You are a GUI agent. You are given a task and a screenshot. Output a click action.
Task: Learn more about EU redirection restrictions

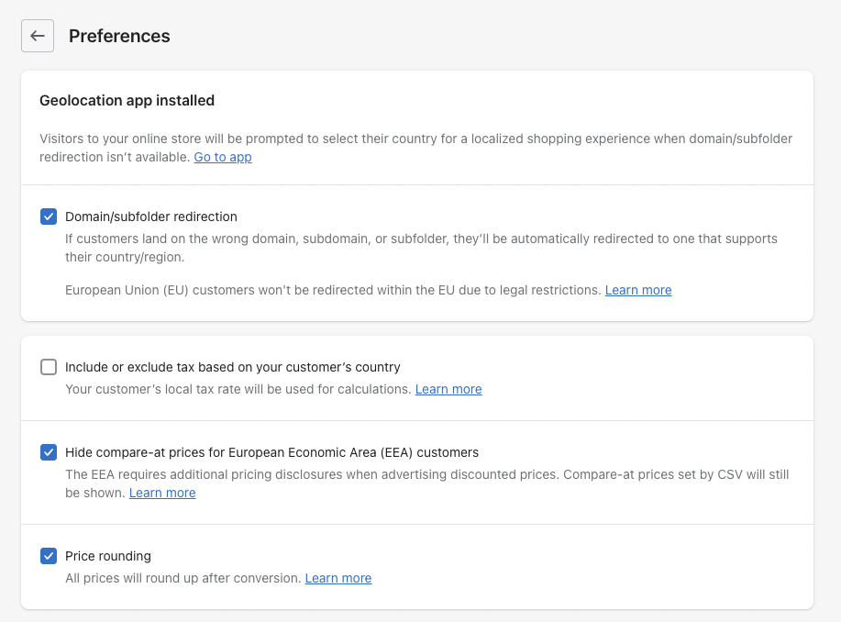coord(638,290)
